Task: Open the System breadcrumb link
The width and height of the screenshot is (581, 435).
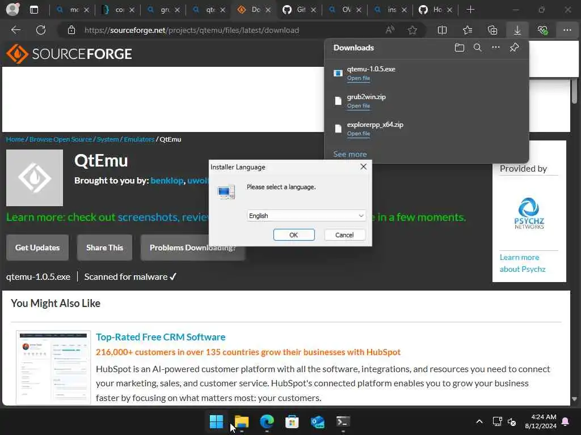Action: click(107, 139)
